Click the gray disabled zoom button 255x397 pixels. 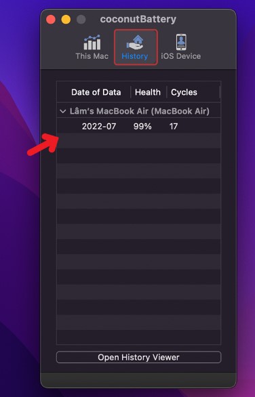[81, 20]
